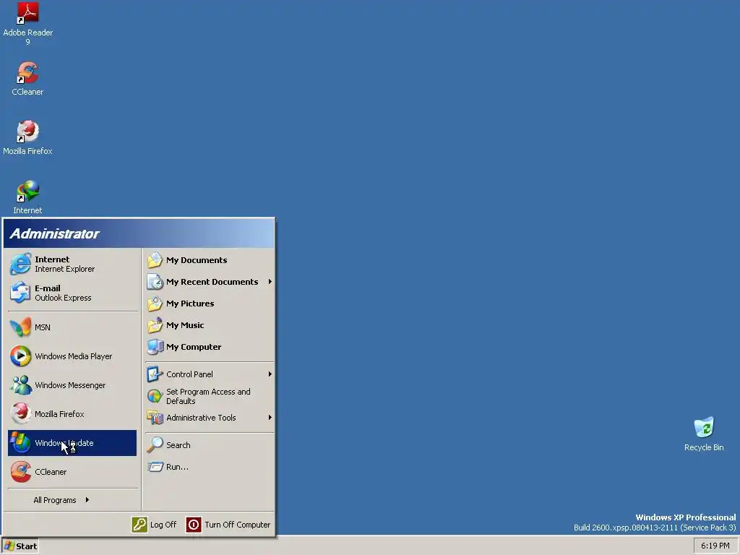Click the taskbar clock 6:19 PM
This screenshot has height=555, width=740.
[x=715, y=546]
